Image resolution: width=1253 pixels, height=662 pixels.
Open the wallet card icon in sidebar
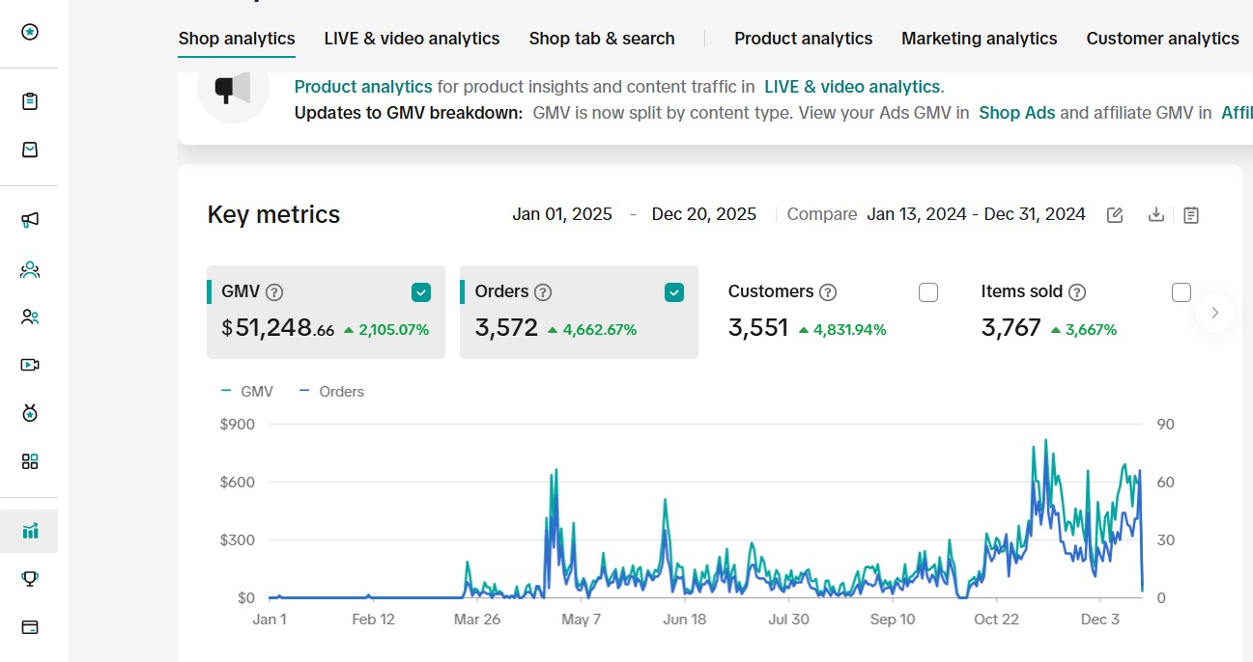(x=30, y=627)
